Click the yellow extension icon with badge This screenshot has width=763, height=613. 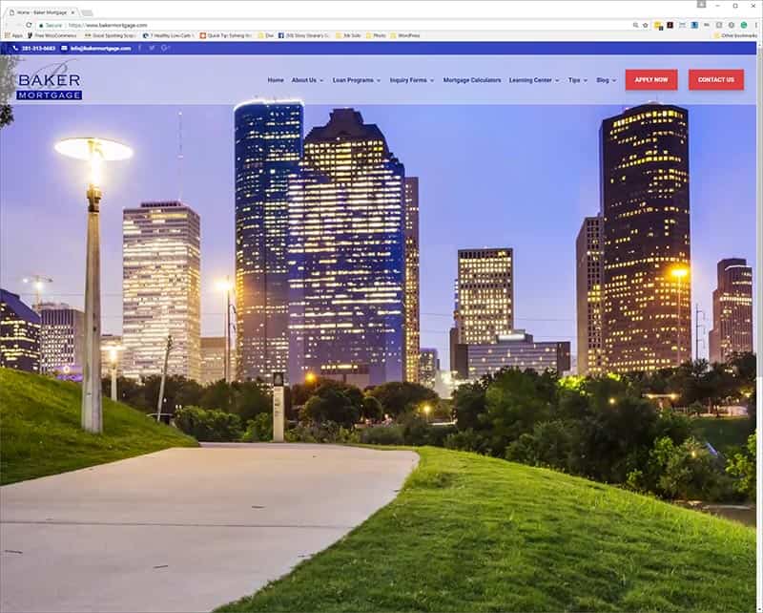[x=658, y=26]
